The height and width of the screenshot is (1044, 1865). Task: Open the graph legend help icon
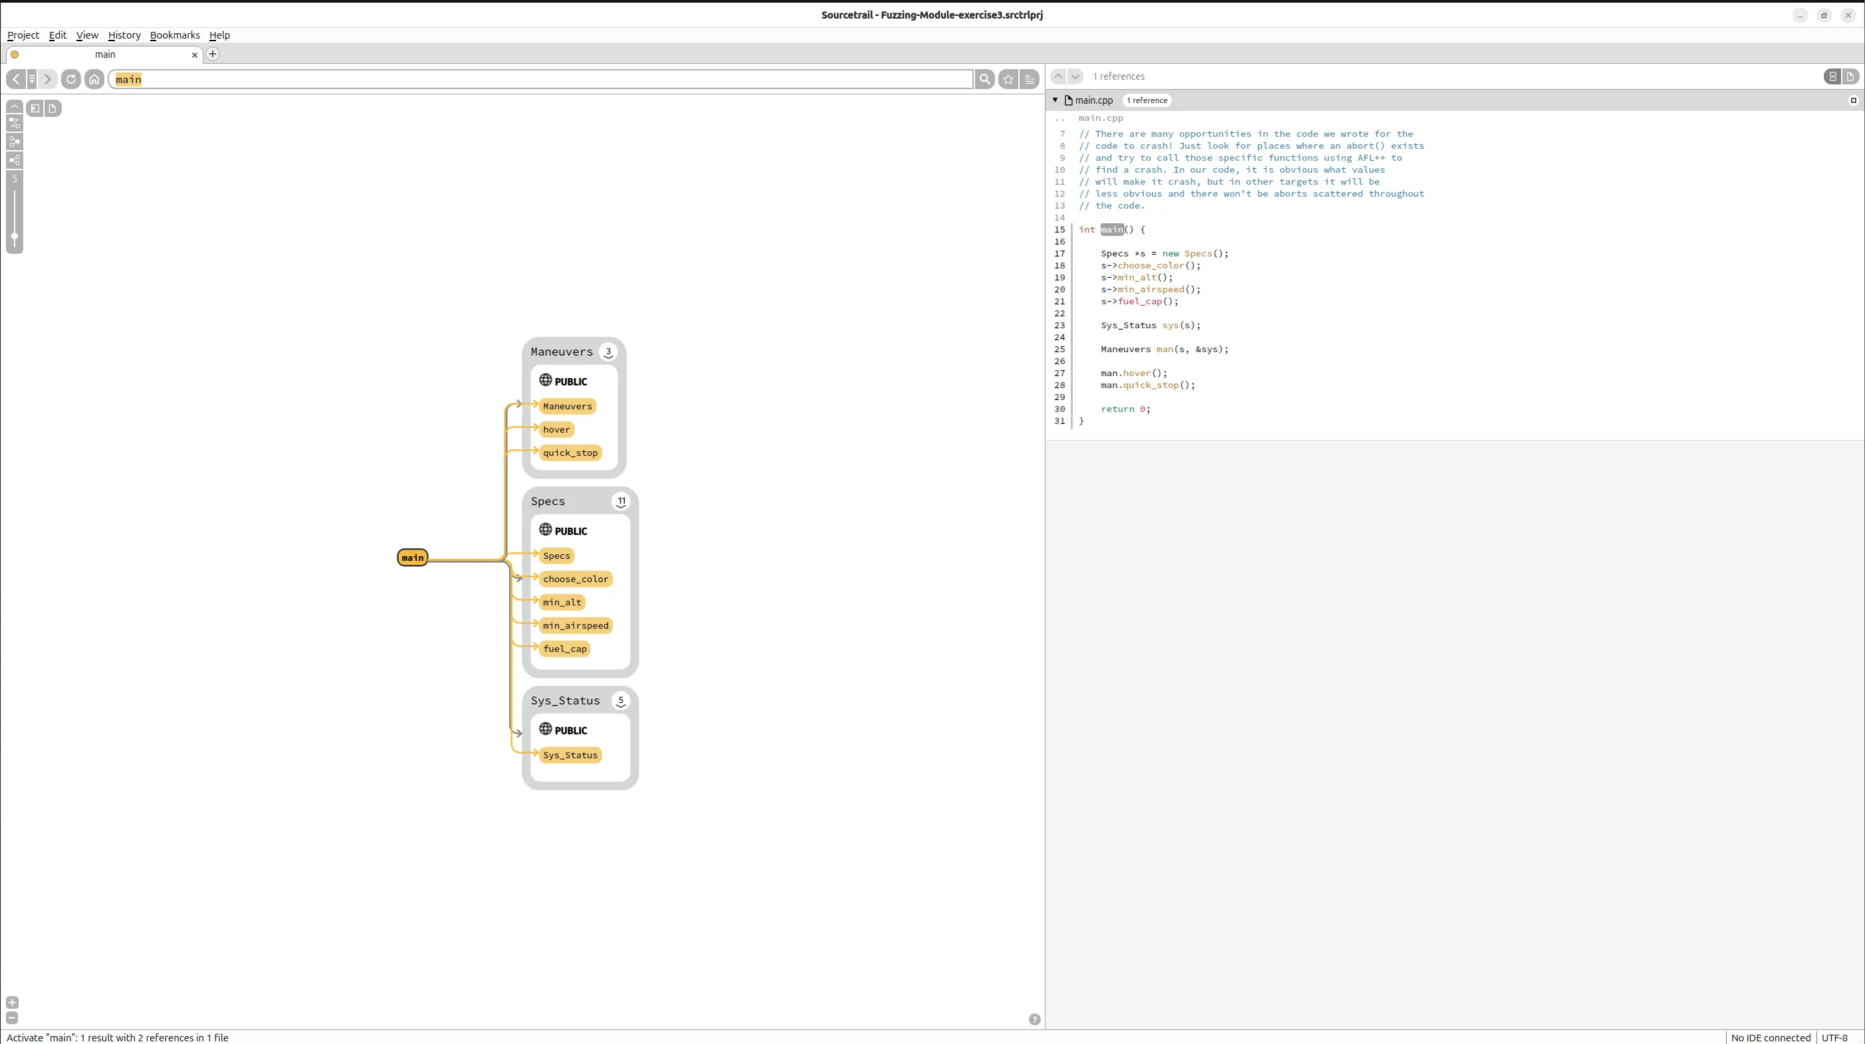(x=1034, y=1019)
